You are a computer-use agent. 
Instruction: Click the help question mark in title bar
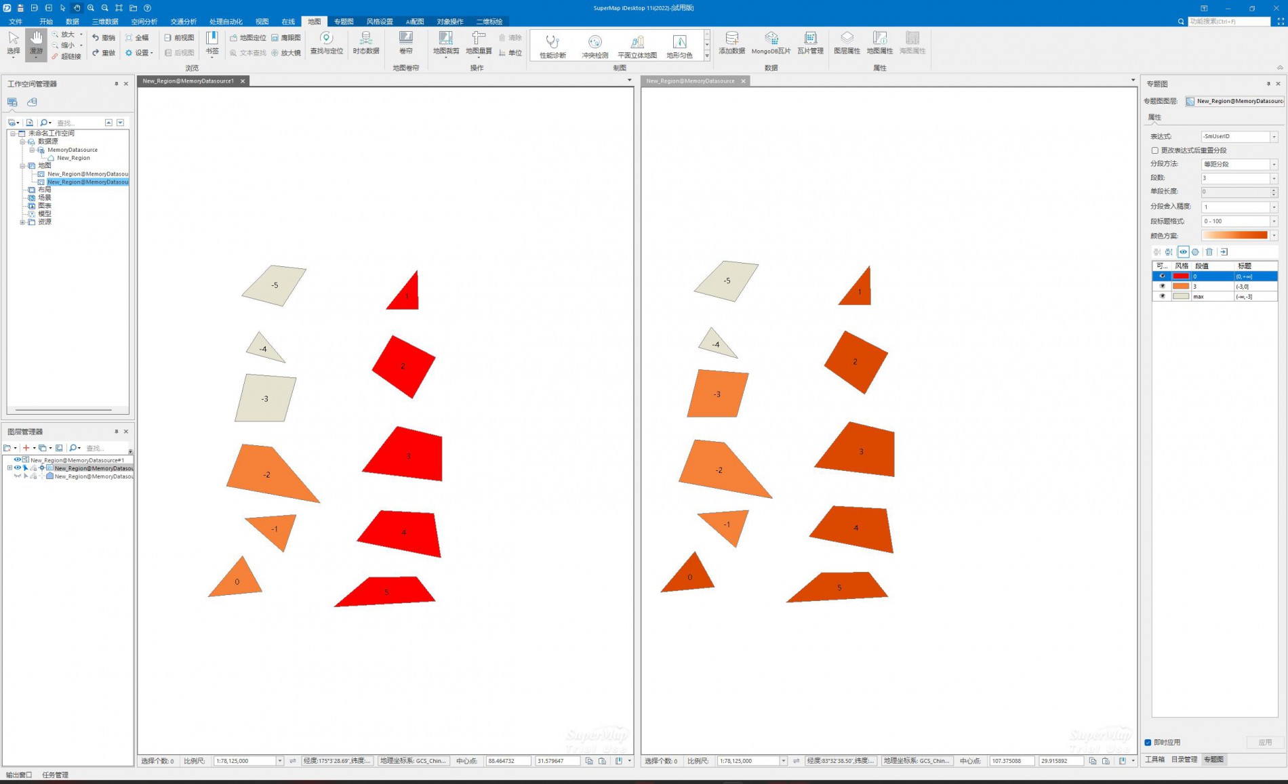click(147, 8)
